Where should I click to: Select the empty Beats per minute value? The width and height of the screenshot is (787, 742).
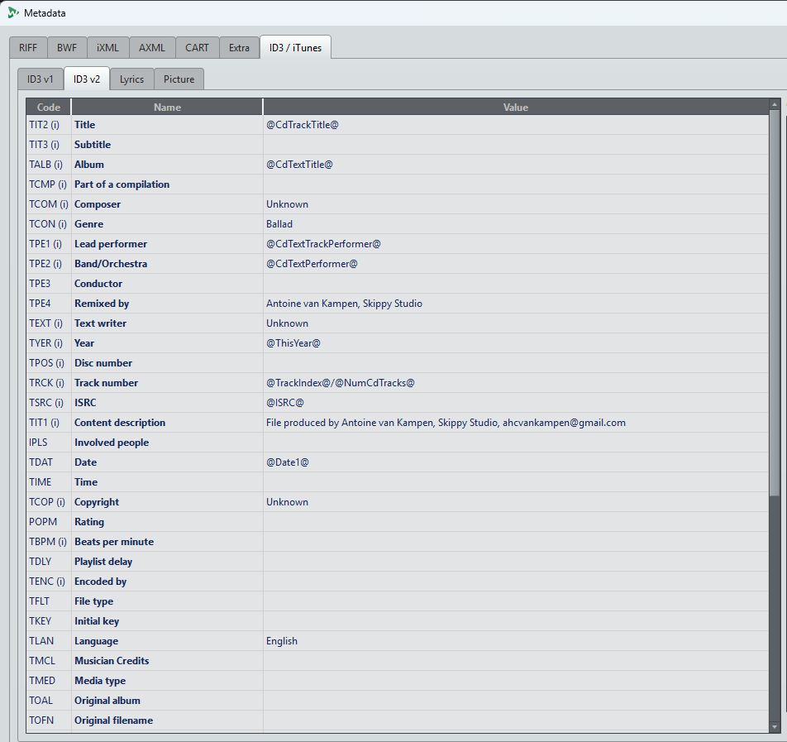click(x=515, y=542)
